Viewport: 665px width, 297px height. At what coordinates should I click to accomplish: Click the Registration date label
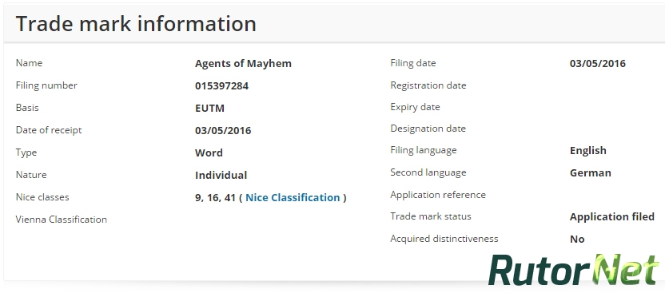coord(428,85)
